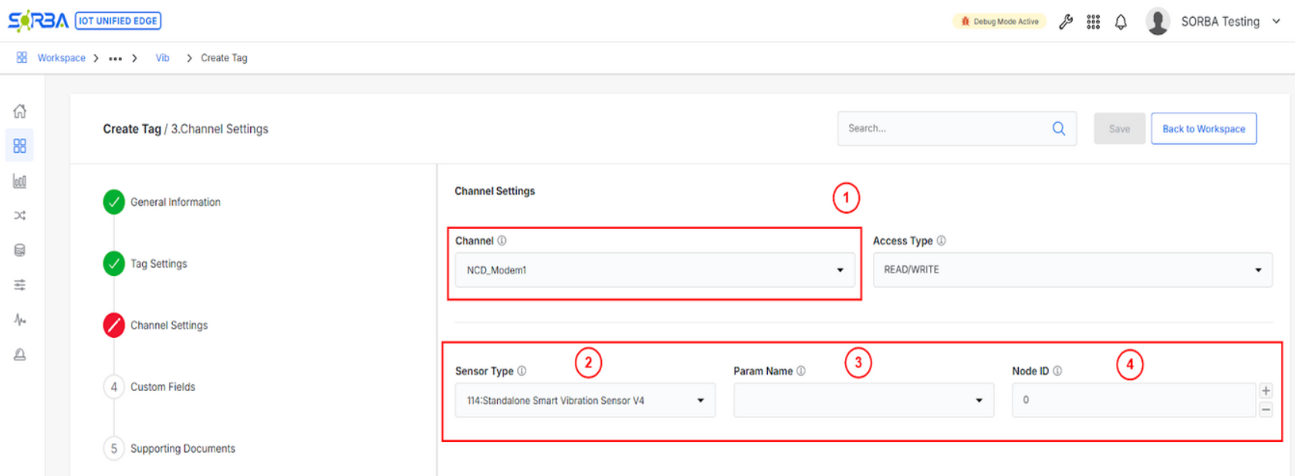
Task: Open the waveform pulse sidebar icon
Action: [20, 319]
